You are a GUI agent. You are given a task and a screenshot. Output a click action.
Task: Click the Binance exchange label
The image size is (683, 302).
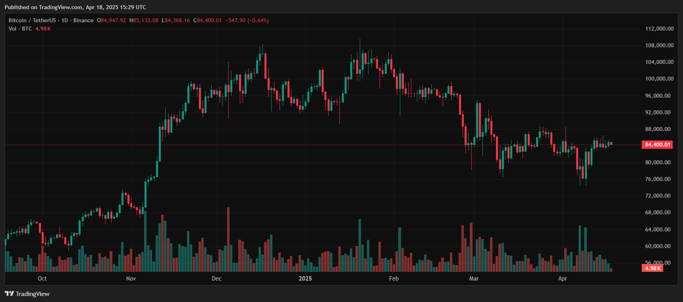(83, 20)
